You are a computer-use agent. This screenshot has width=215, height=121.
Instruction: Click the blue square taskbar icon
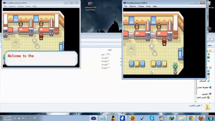pyautogui.click(x=122, y=118)
